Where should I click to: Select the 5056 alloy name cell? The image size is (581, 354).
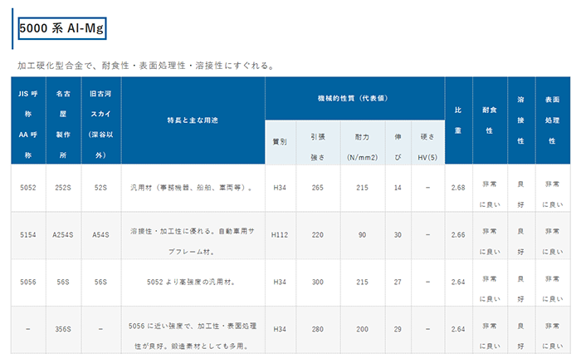(x=28, y=283)
